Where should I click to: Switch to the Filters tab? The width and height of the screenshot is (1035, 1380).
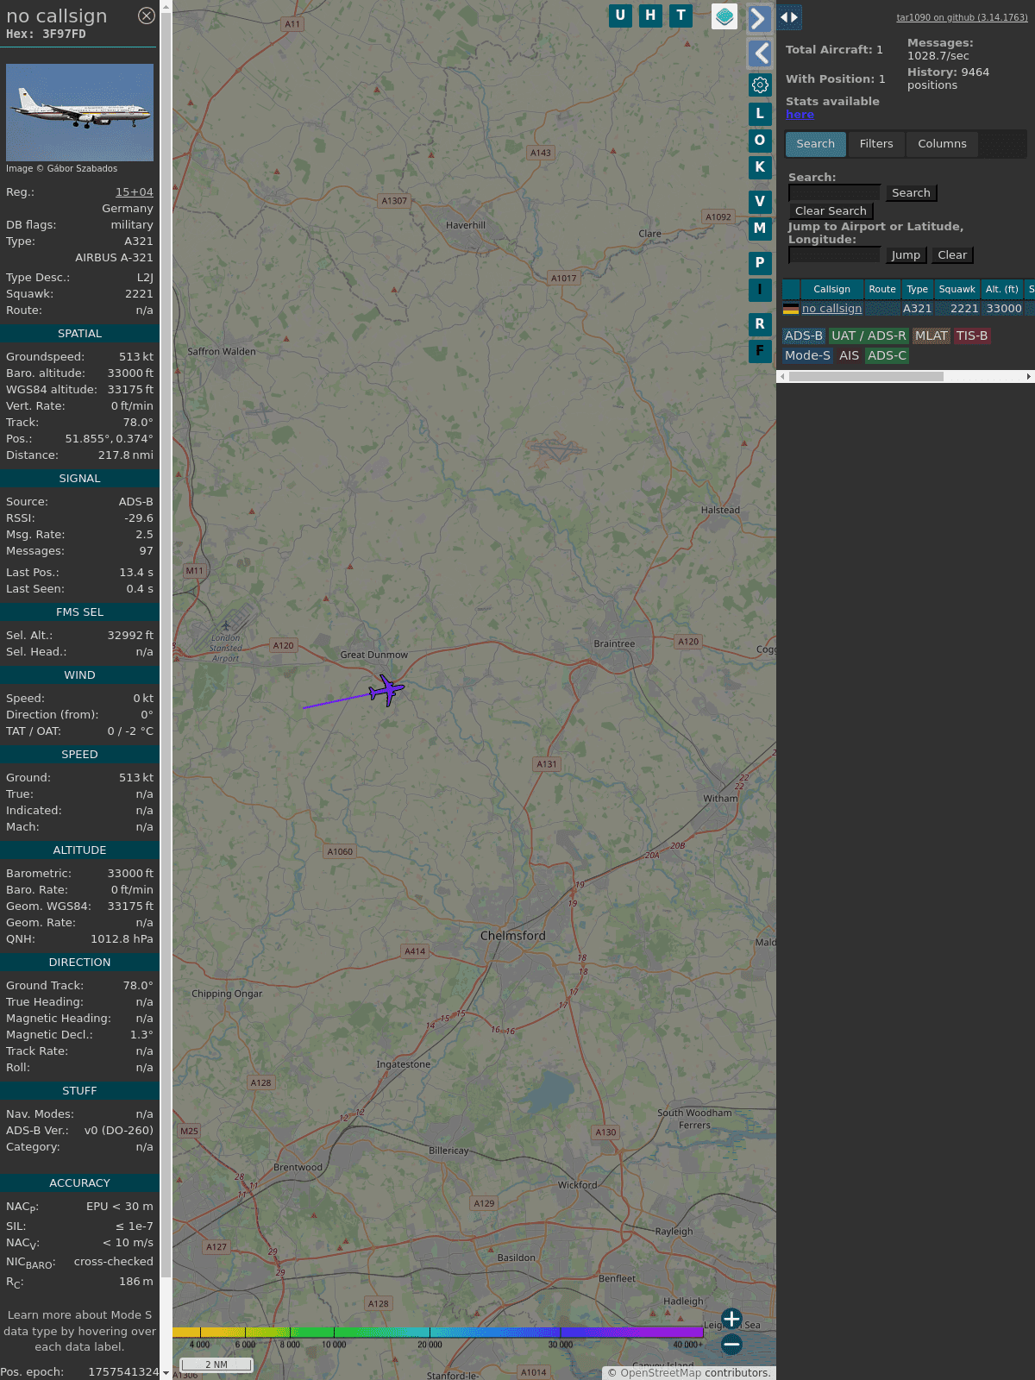click(x=876, y=144)
